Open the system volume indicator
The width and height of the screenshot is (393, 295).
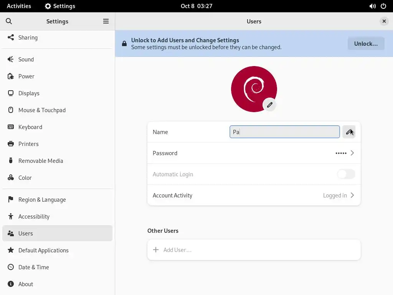(x=372, y=6)
